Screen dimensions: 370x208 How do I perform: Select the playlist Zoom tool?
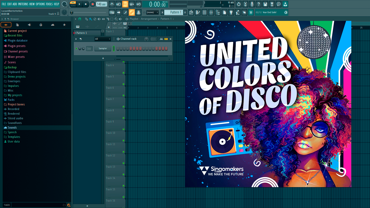click(116, 19)
